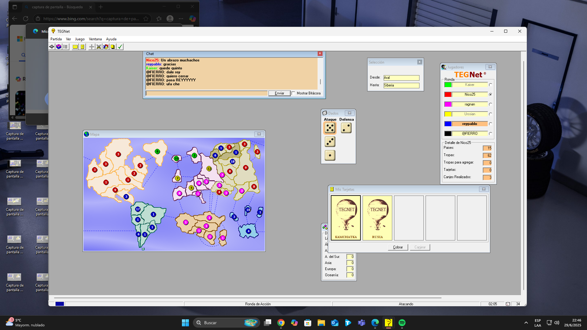Click the defense die showing two
The height and width of the screenshot is (330, 587).
(346, 128)
